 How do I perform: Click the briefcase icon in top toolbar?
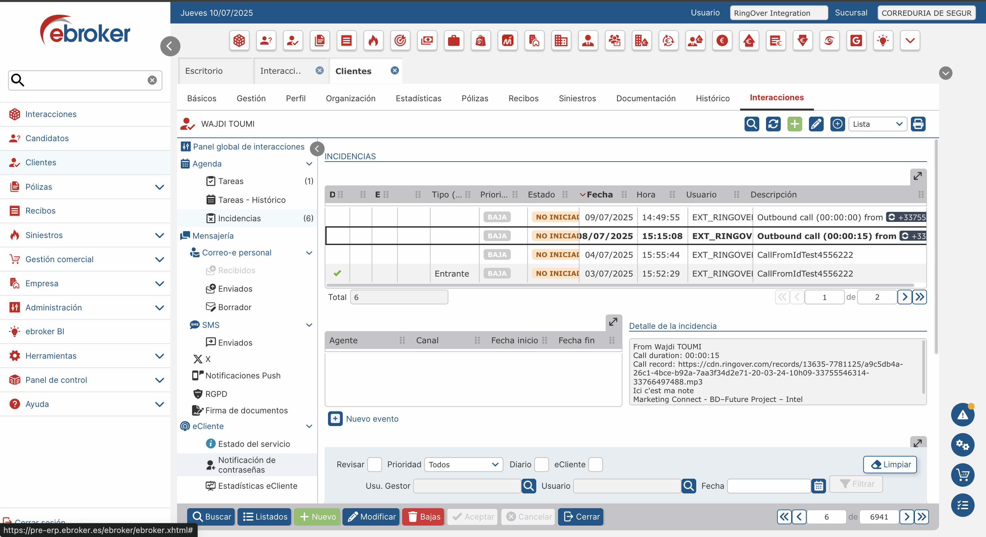[x=453, y=40]
